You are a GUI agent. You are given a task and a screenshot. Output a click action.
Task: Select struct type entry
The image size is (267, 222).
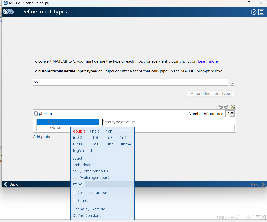[x=78, y=158]
